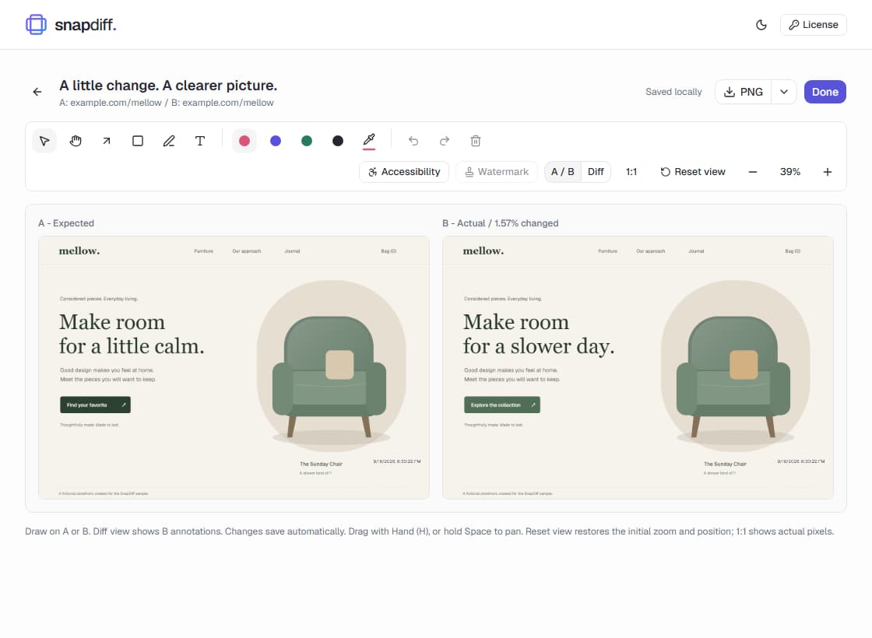
Task: Select the Hand pan tool
Action: tap(76, 141)
